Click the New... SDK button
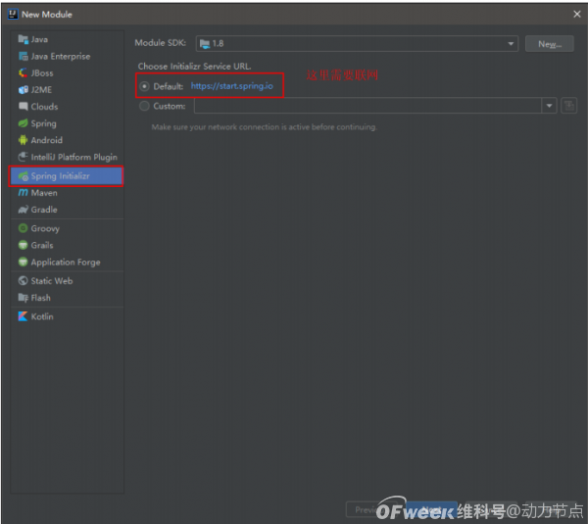The height and width of the screenshot is (524, 588). (x=550, y=44)
